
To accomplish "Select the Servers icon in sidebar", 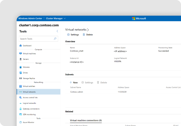I will [21, 59].
